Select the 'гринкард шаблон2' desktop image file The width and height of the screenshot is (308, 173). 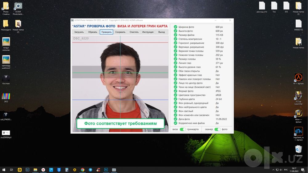[x=6, y=62]
